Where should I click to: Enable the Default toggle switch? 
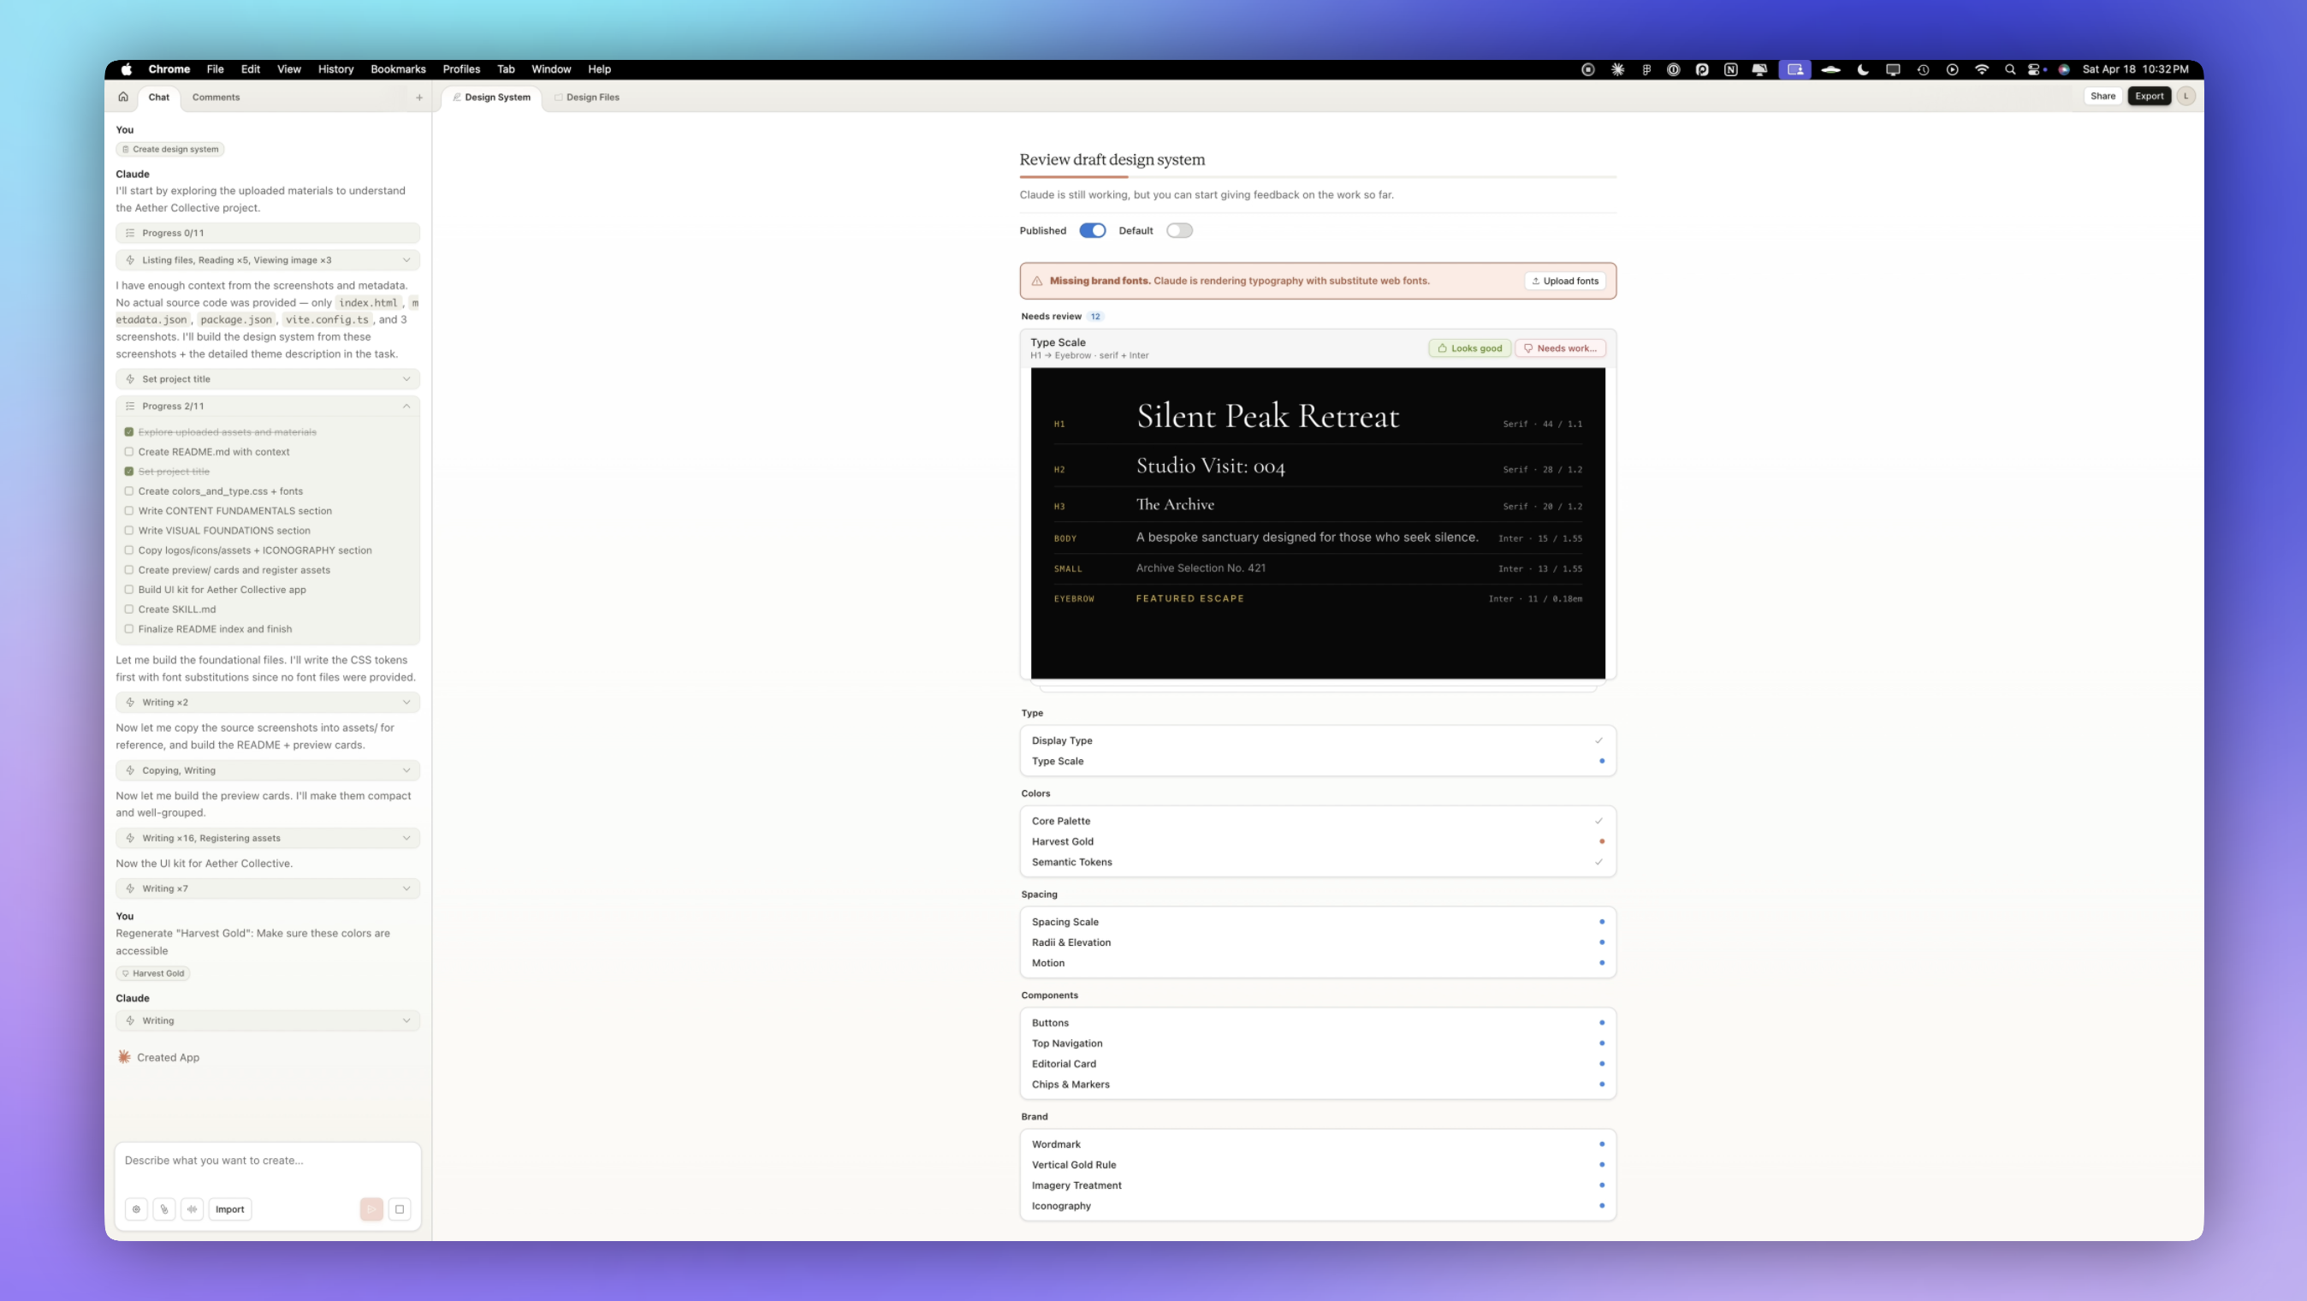click(1178, 230)
